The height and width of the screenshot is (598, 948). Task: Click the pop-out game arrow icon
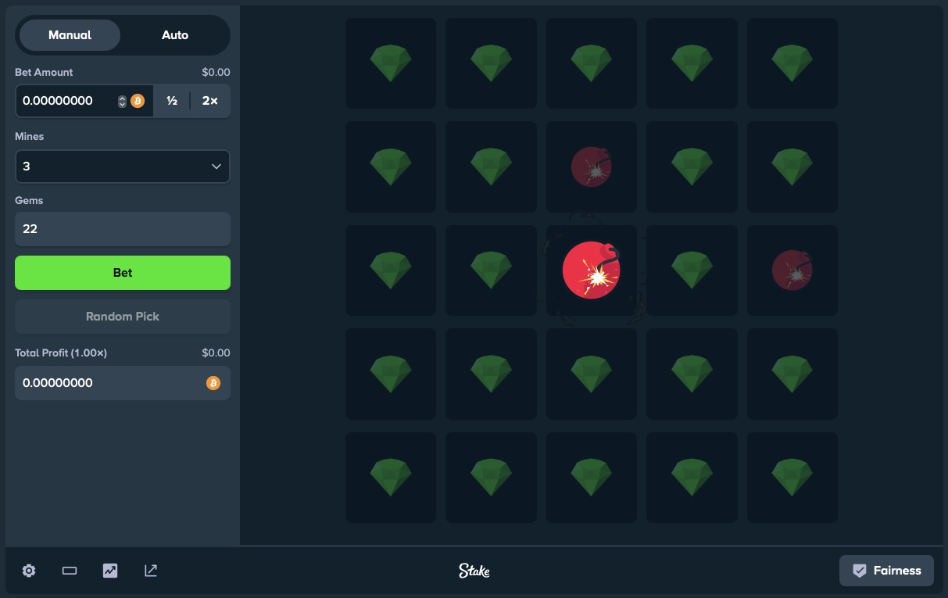151,571
